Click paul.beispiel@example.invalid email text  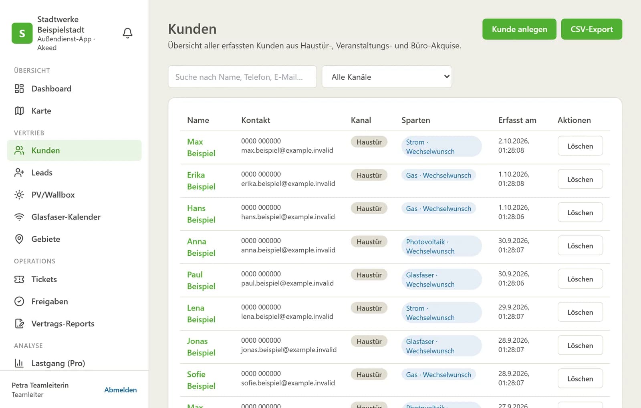(x=287, y=283)
